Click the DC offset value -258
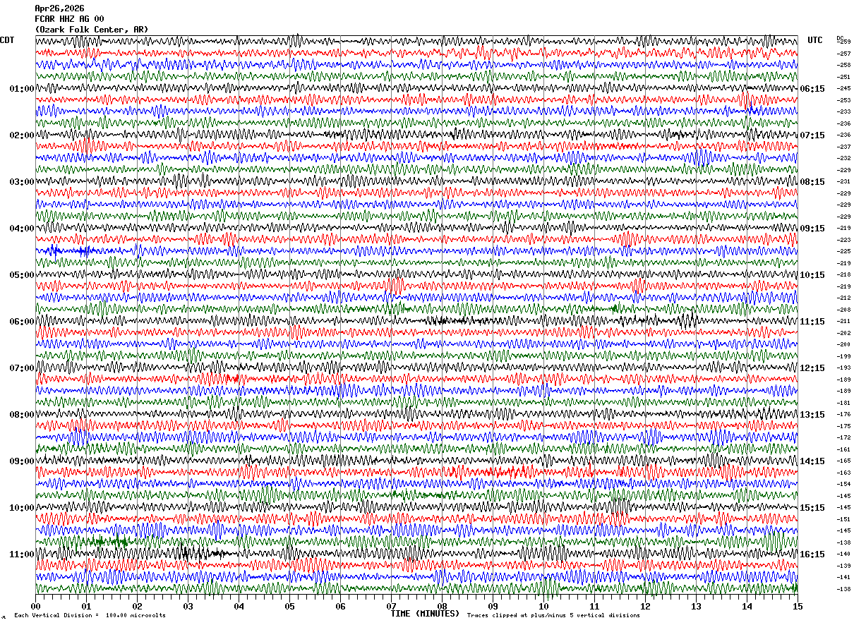Viewport: 854px width, 625px height. (843, 66)
